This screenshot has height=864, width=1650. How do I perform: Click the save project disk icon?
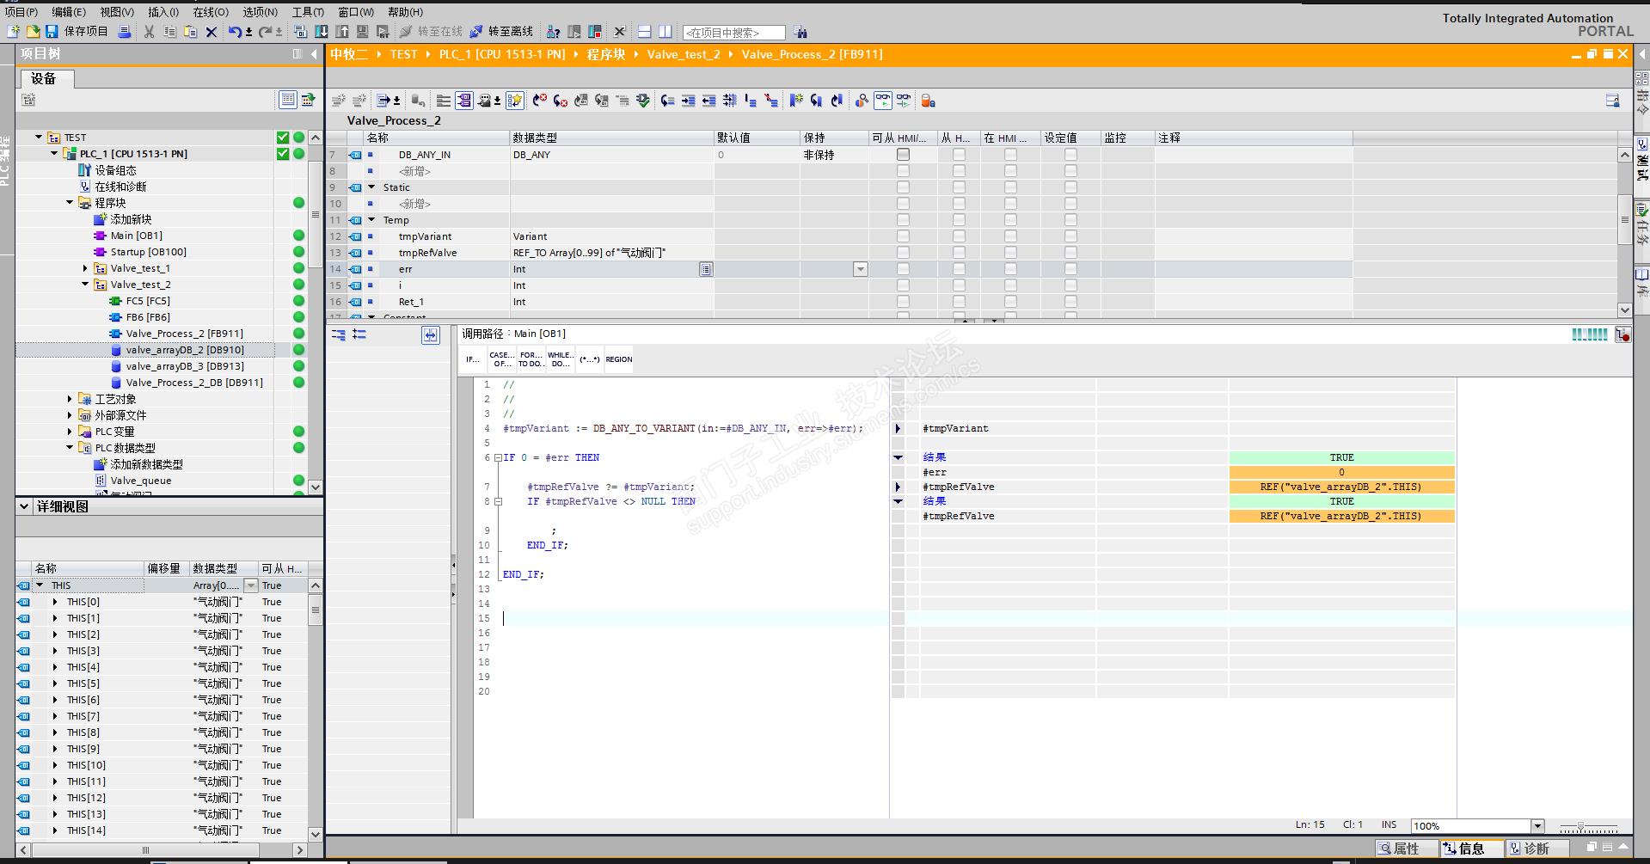52,32
